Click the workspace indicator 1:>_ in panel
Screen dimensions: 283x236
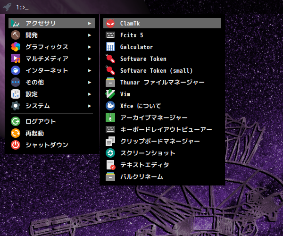click(x=22, y=8)
